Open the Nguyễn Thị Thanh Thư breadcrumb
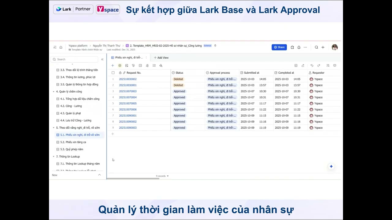Image resolution: width=392 pixels, height=220 pixels. [x=107, y=46]
